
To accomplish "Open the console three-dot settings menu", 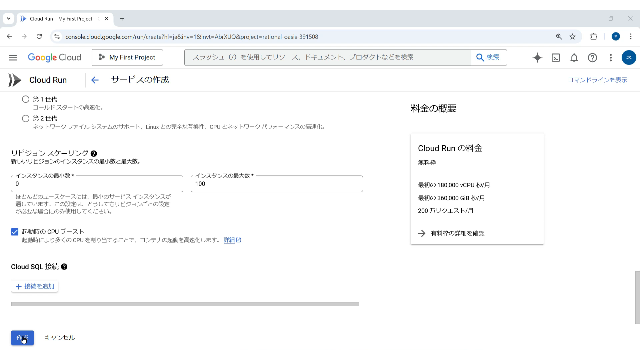I will click(x=611, y=58).
